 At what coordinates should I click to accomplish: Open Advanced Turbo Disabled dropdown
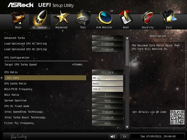pyautogui.click(x=108, y=38)
